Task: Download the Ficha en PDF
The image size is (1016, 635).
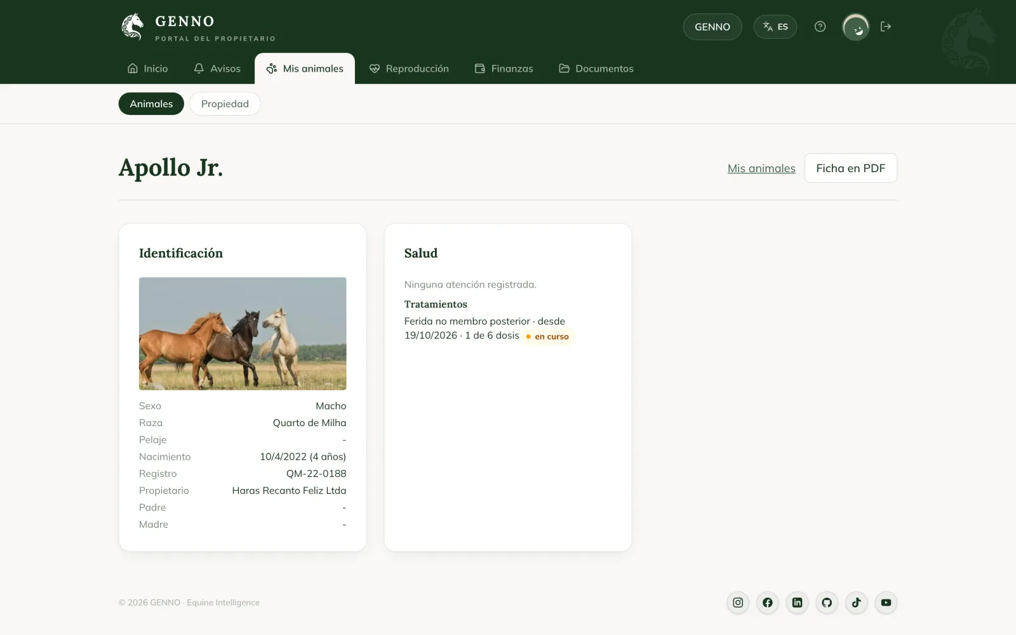Action: pos(850,168)
